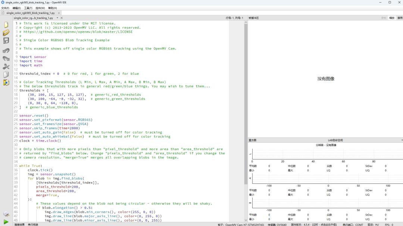Image resolution: width=403 pixels, height=226 pixels.
Task: Open the 文件(F) menu
Action: pyautogui.click(x=5, y=8)
